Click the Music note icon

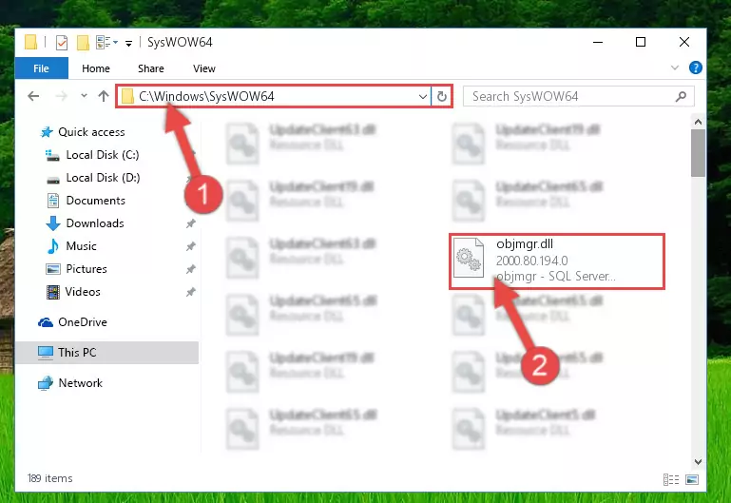53,246
